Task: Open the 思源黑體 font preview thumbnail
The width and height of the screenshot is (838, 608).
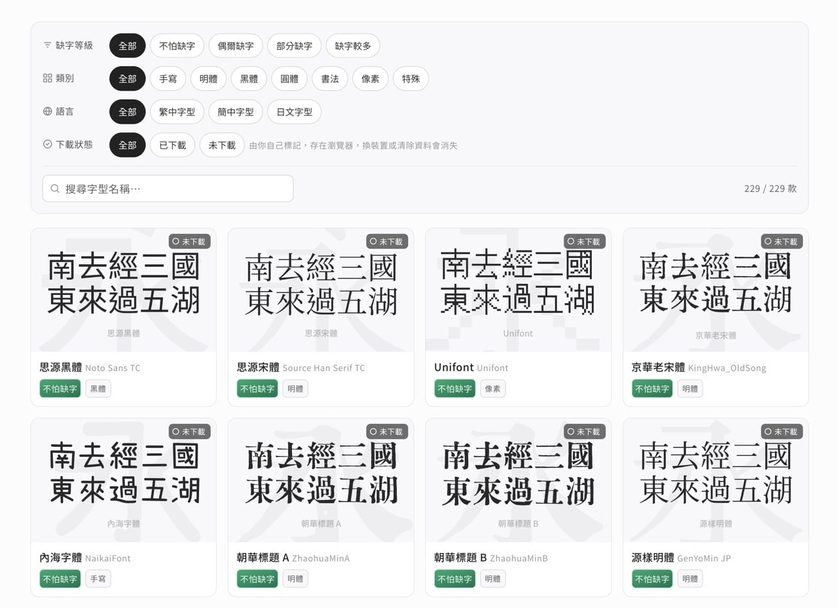Action: [x=124, y=290]
